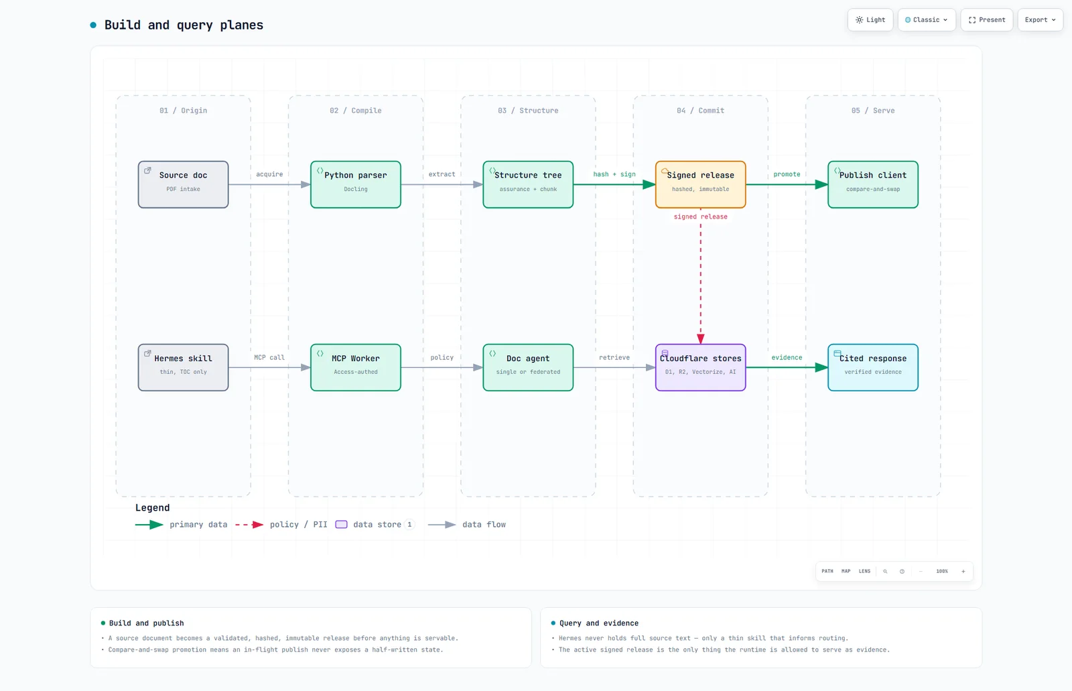Click the 'data flow' legend text
This screenshot has height=691, width=1072.
click(484, 525)
